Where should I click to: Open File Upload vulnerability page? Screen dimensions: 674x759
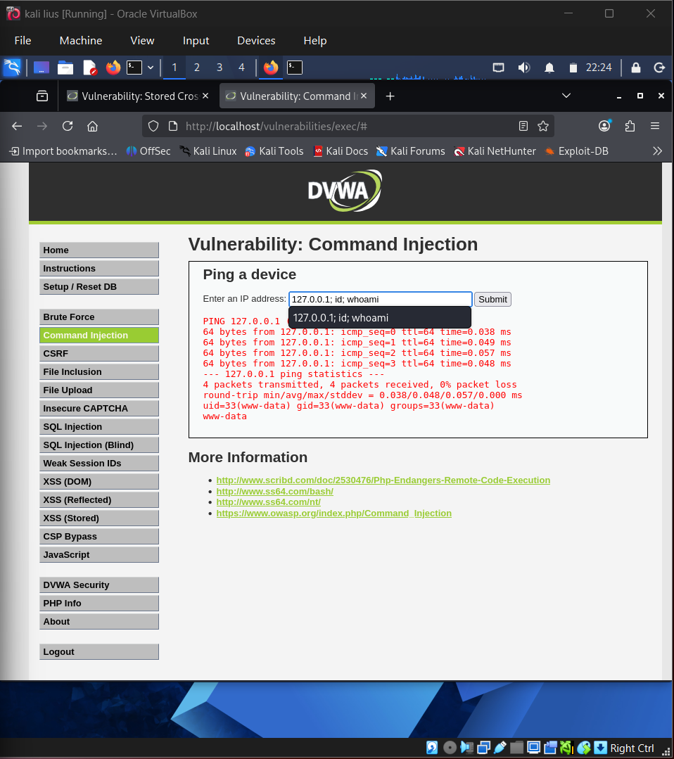pos(99,390)
